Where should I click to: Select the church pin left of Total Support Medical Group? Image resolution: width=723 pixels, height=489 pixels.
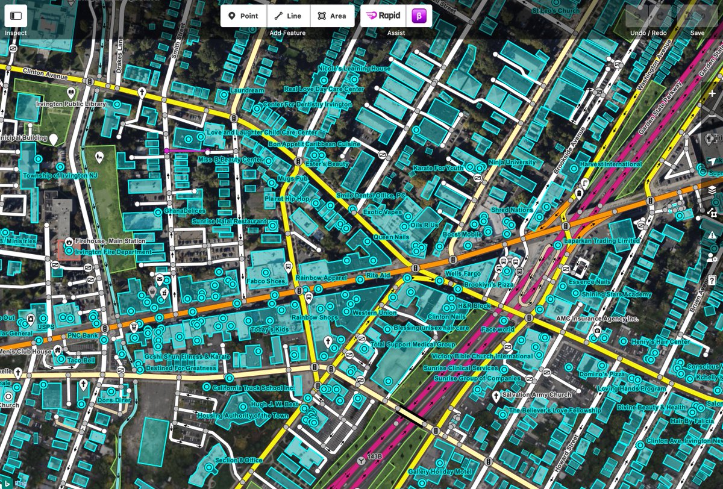328,343
